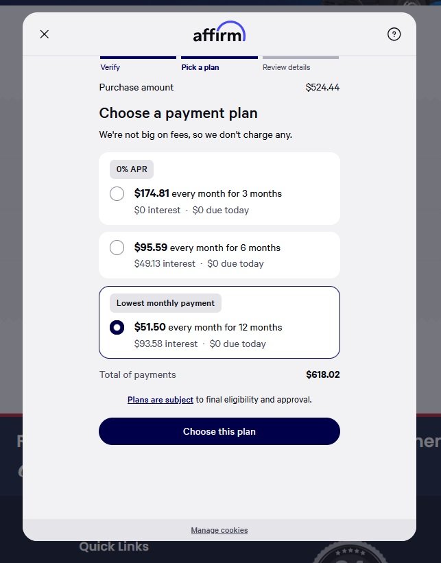Open the Plans are subject link
The image size is (441, 563).
point(160,399)
